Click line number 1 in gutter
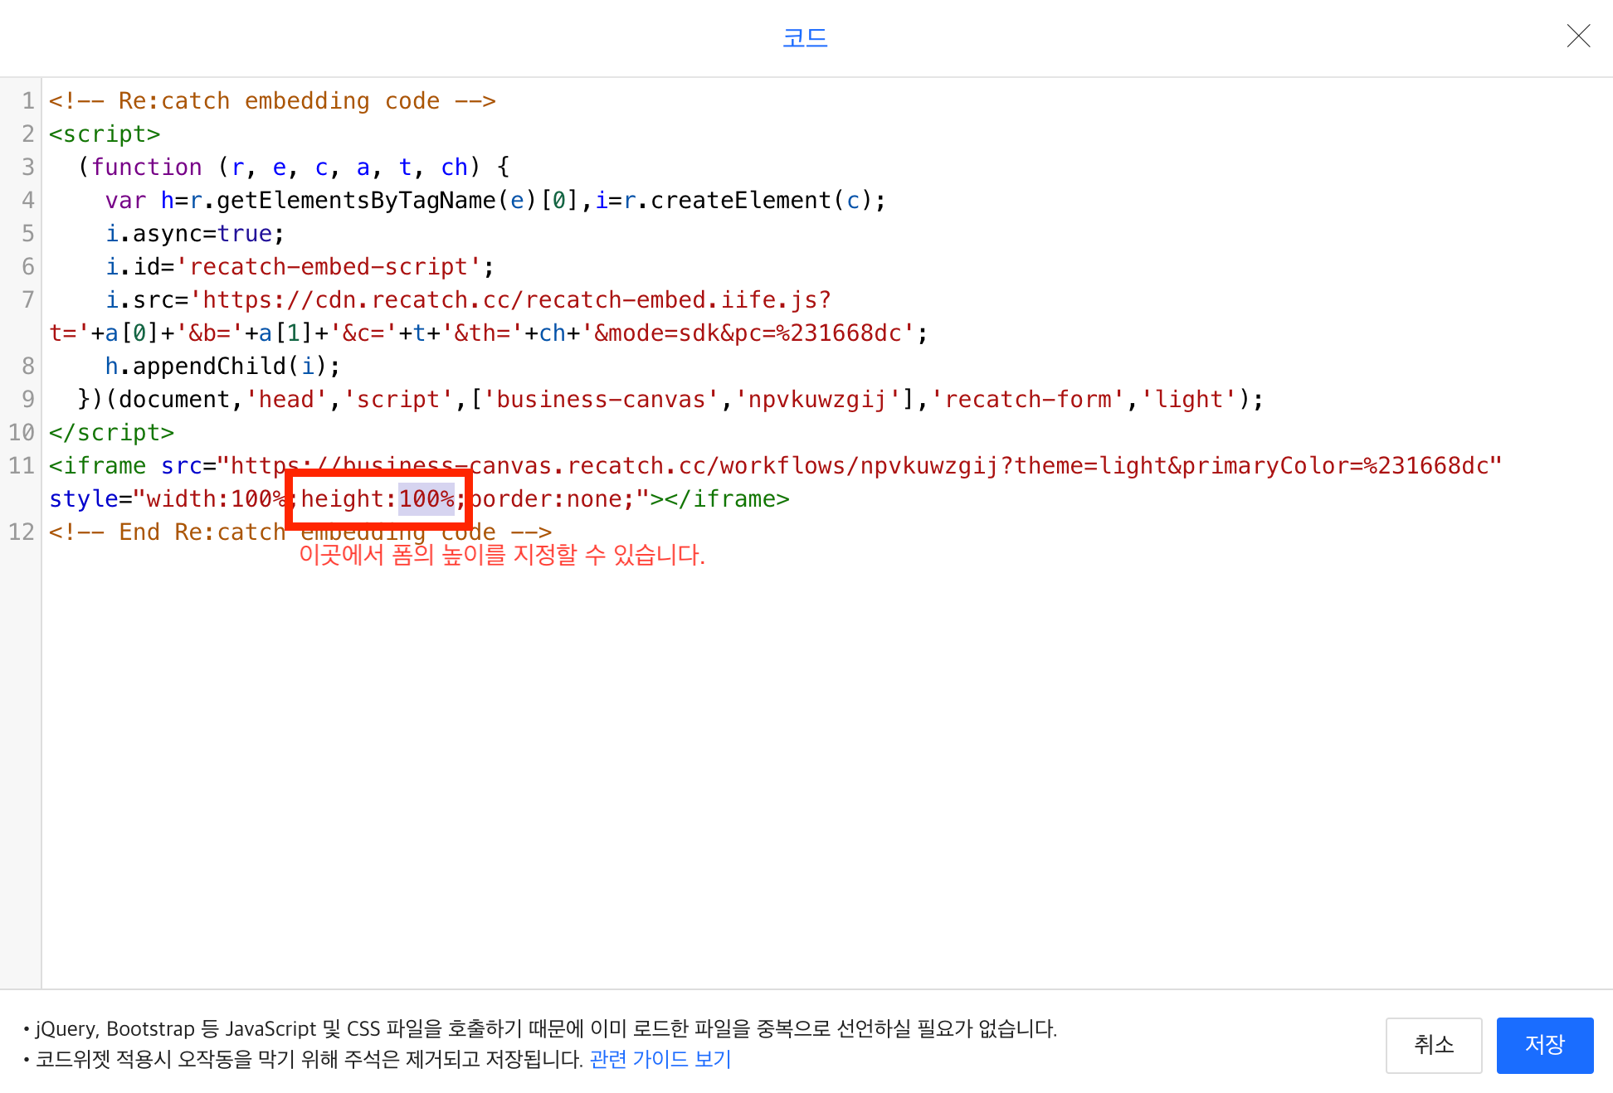This screenshot has width=1613, height=1093. [x=28, y=101]
